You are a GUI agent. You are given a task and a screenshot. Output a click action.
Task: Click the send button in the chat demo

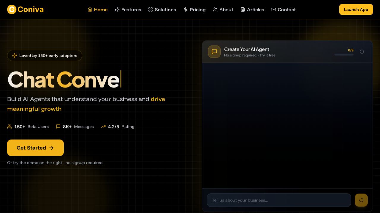(x=361, y=200)
